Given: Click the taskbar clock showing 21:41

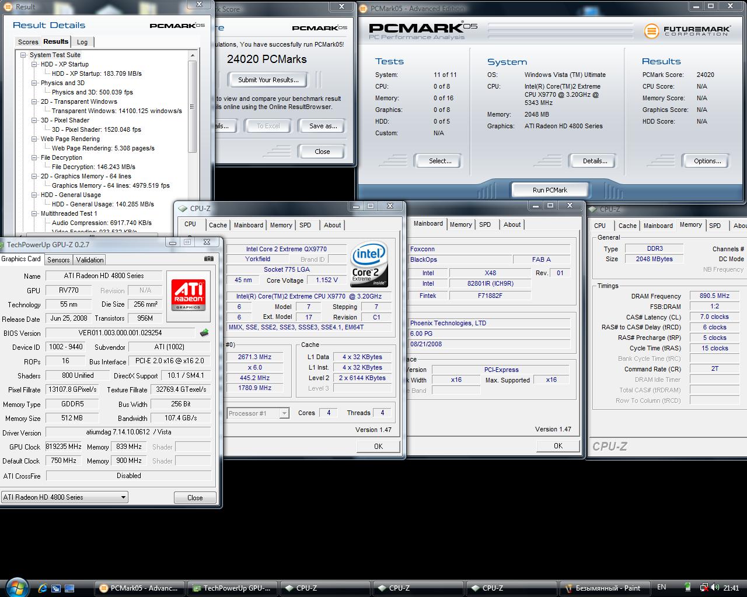Looking at the screenshot, I should [x=731, y=588].
